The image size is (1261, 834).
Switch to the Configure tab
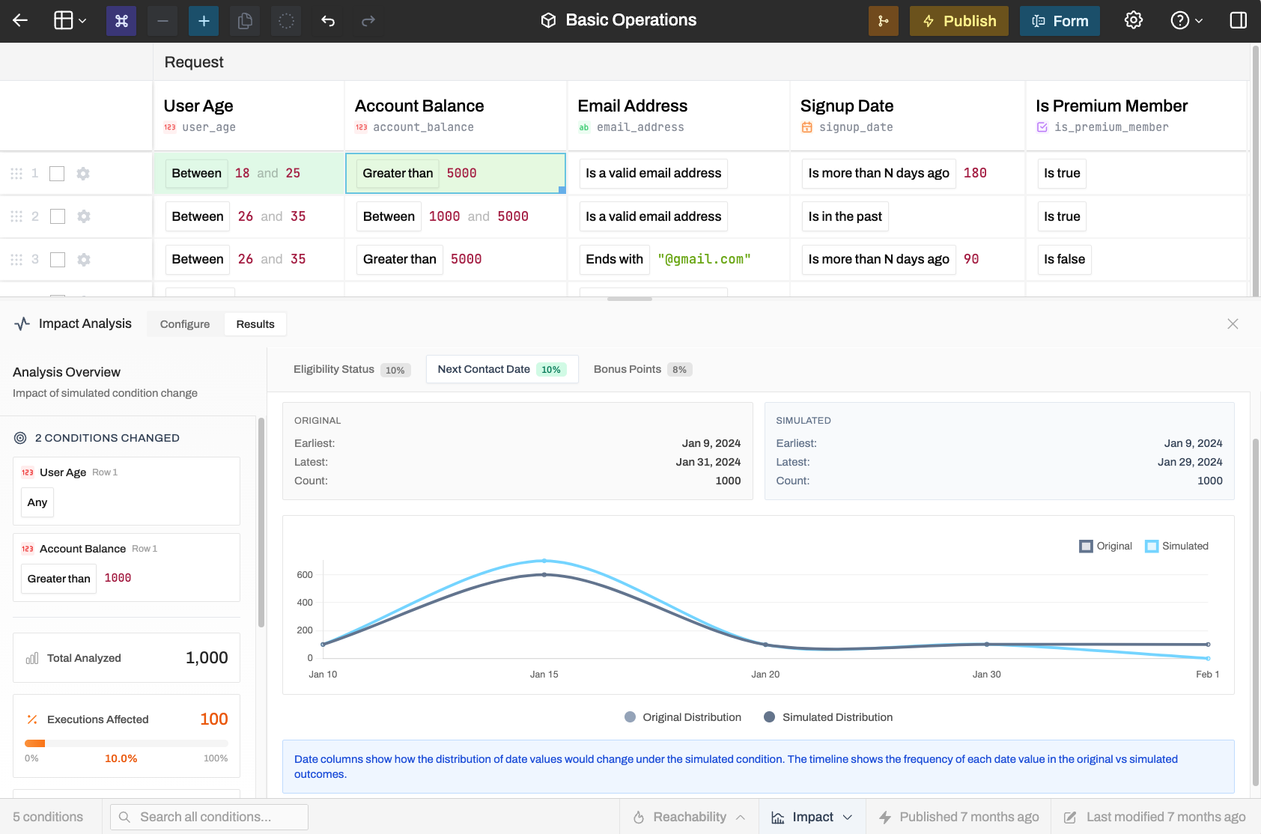point(185,324)
